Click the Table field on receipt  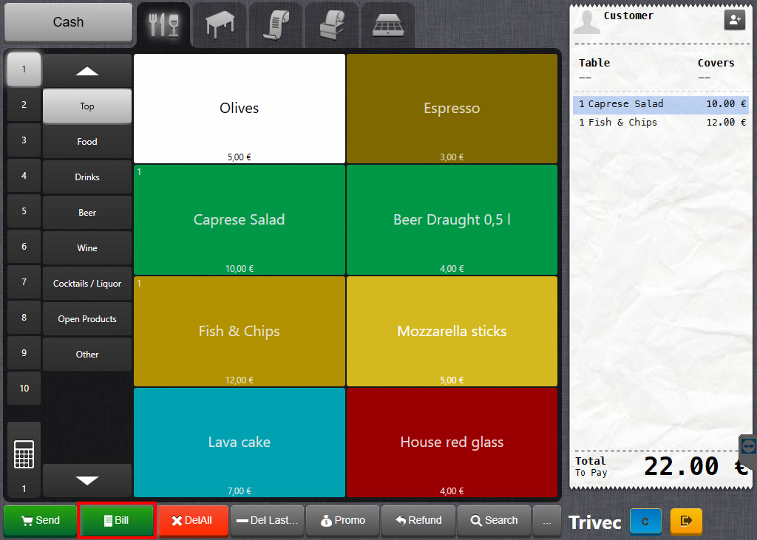594,69
